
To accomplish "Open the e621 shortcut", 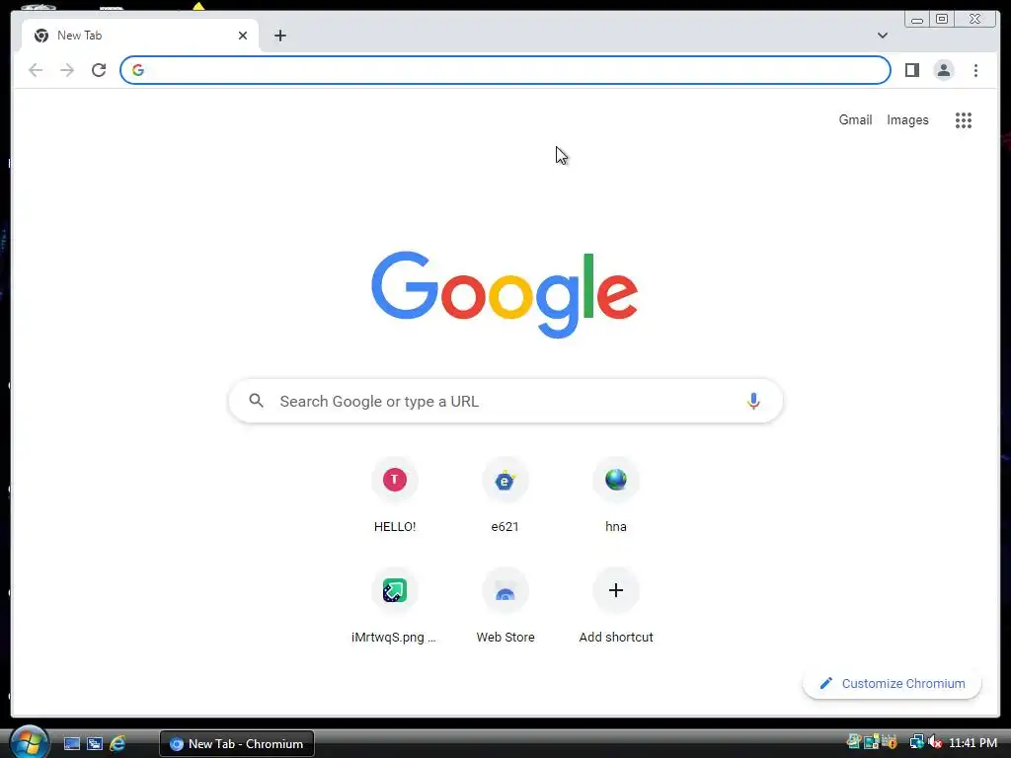I will (505, 495).
